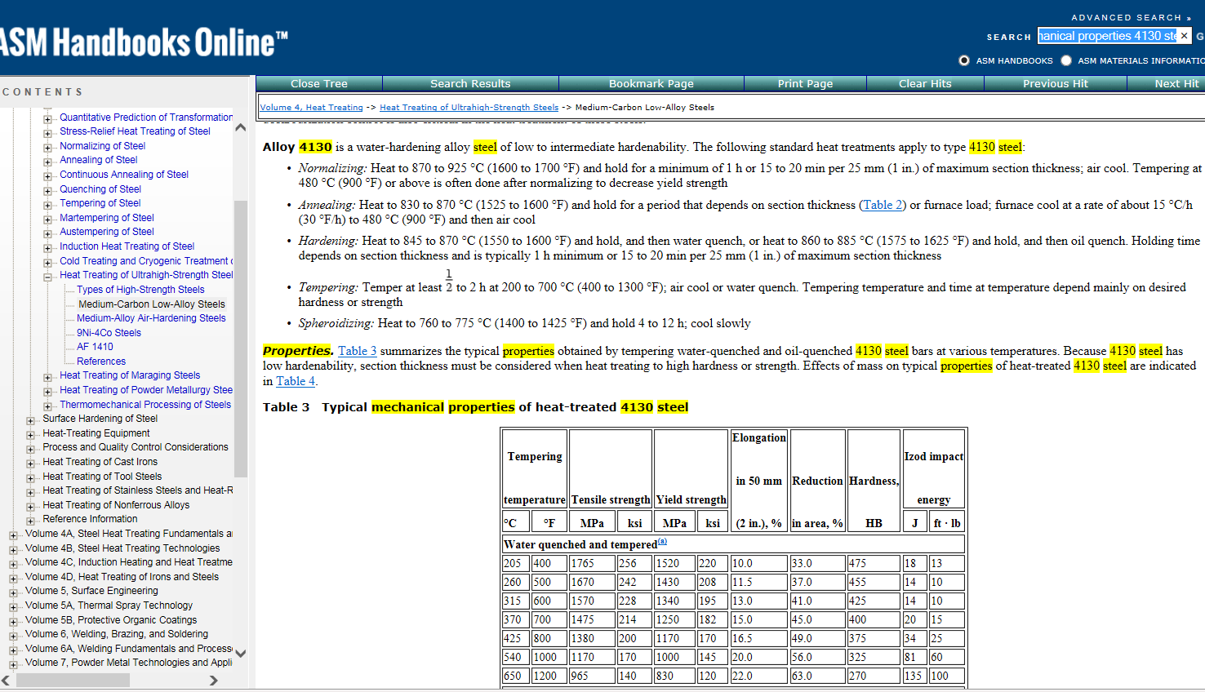
Task: Open Reference Information tree item
Action: coord(90,519)
